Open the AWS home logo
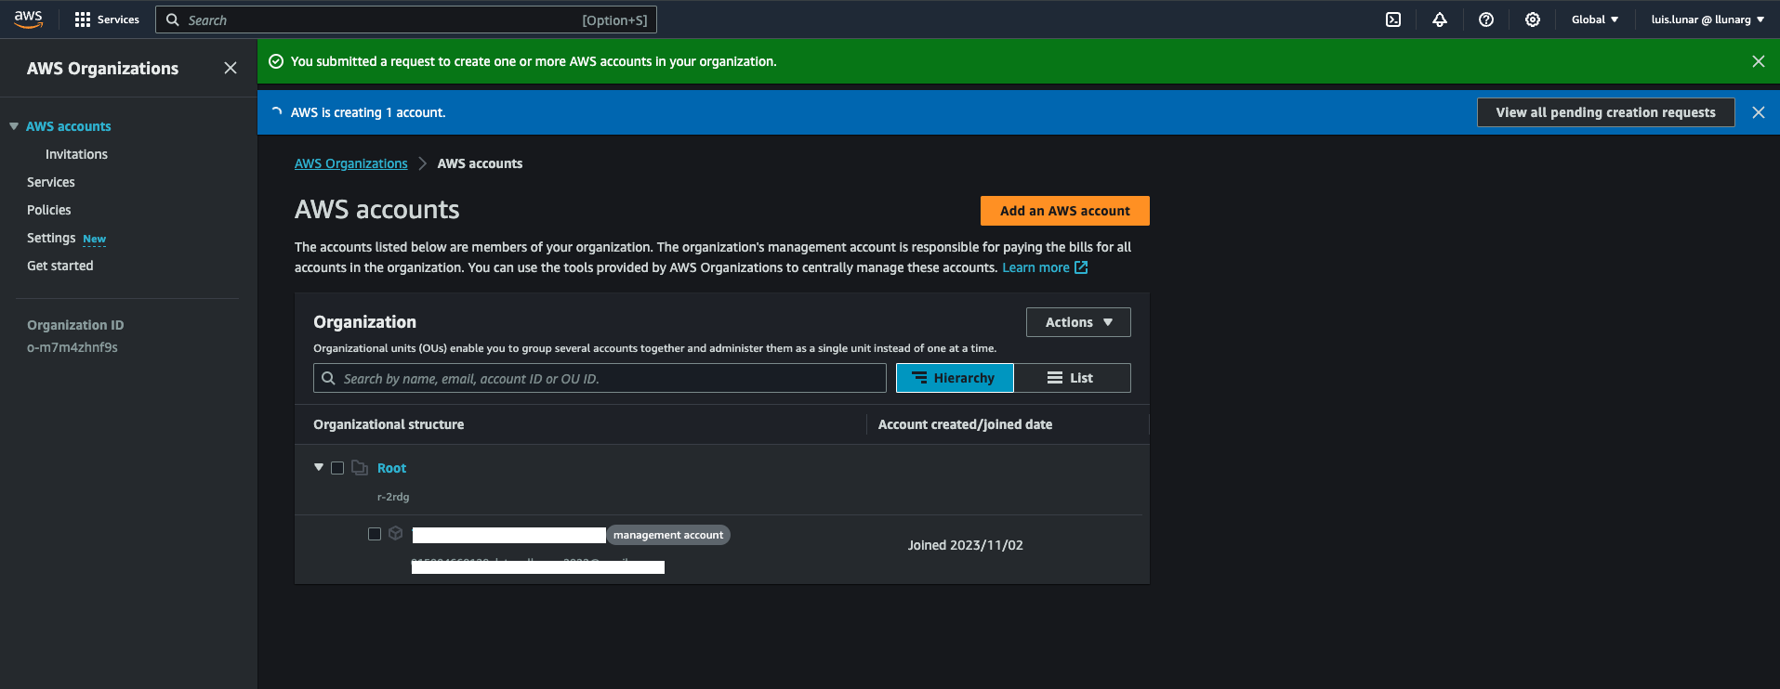Image resolution: width=1780 pixels, height=689 pixels. click(28, 19)
